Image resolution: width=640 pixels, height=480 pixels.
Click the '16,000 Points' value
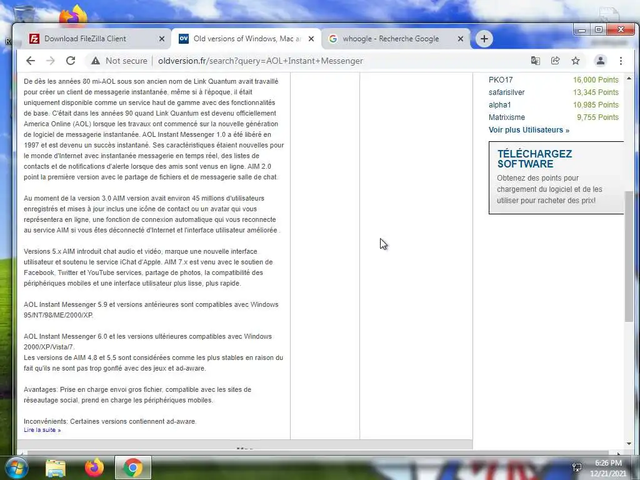tap(596, 80)
